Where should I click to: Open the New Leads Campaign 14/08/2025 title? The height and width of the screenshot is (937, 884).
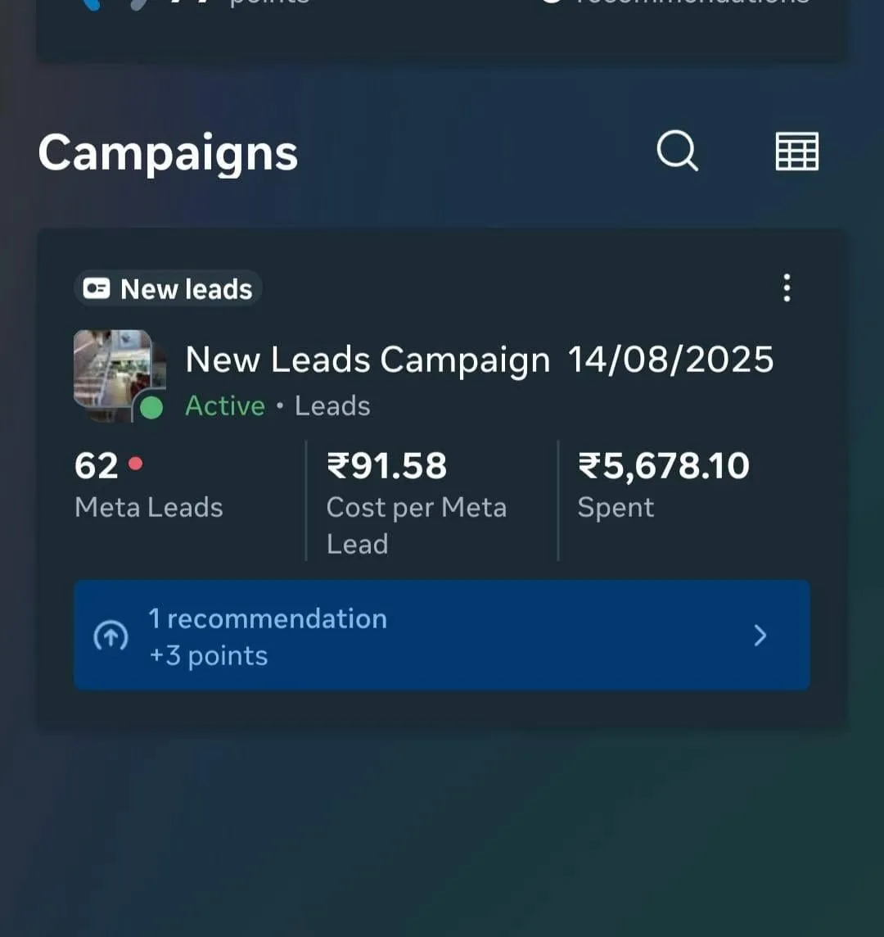click(x=479, y=360)
